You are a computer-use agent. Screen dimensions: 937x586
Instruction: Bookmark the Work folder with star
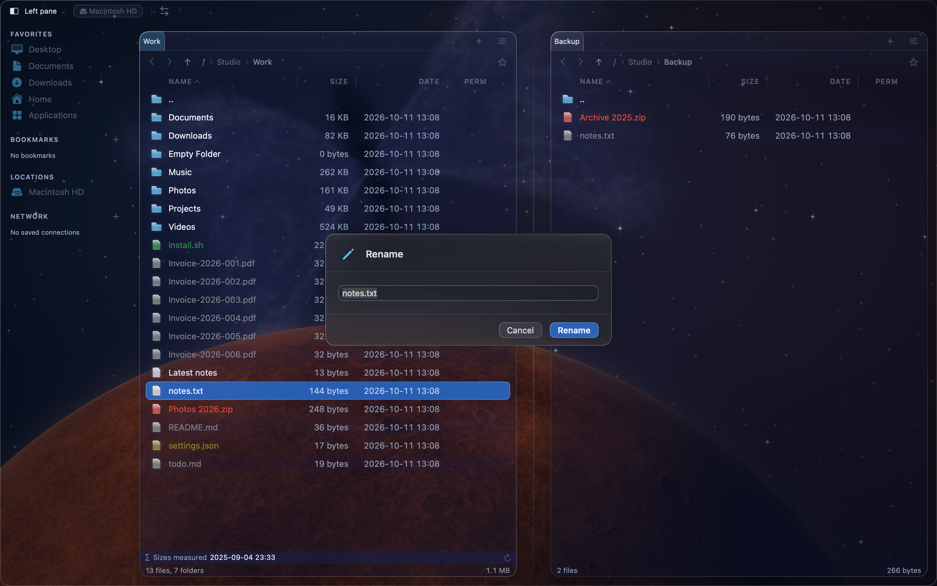pos(502,62)
